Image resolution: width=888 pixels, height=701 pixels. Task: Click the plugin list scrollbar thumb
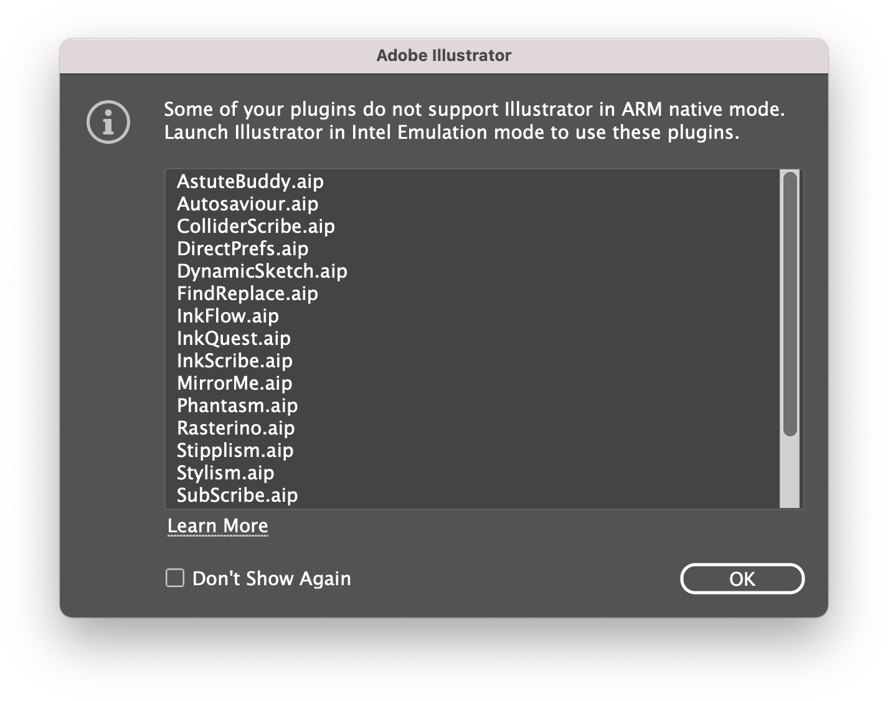pos(790,304)
